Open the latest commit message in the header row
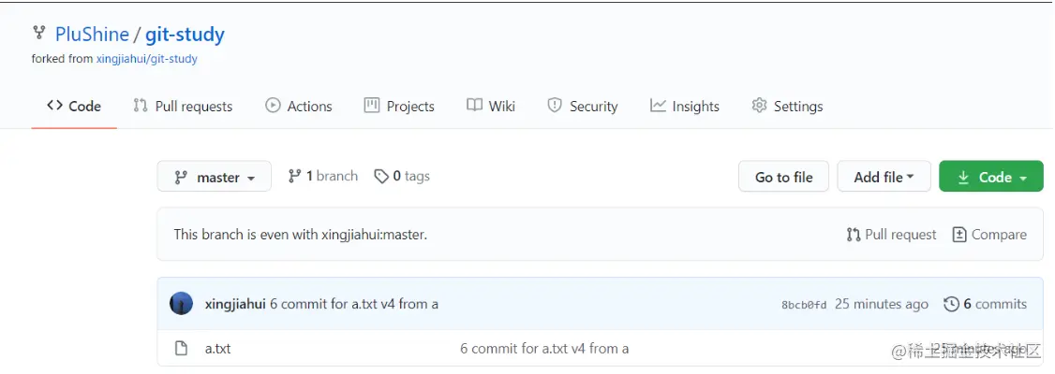Viewport: 1055px width, 374px height. [x=354, y=304]
